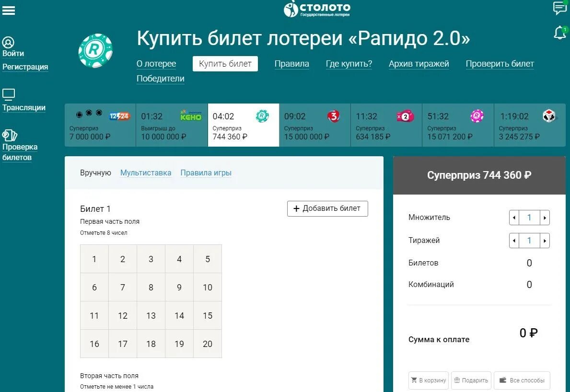Click the x2 duel lottery icon

coord(405,116)
